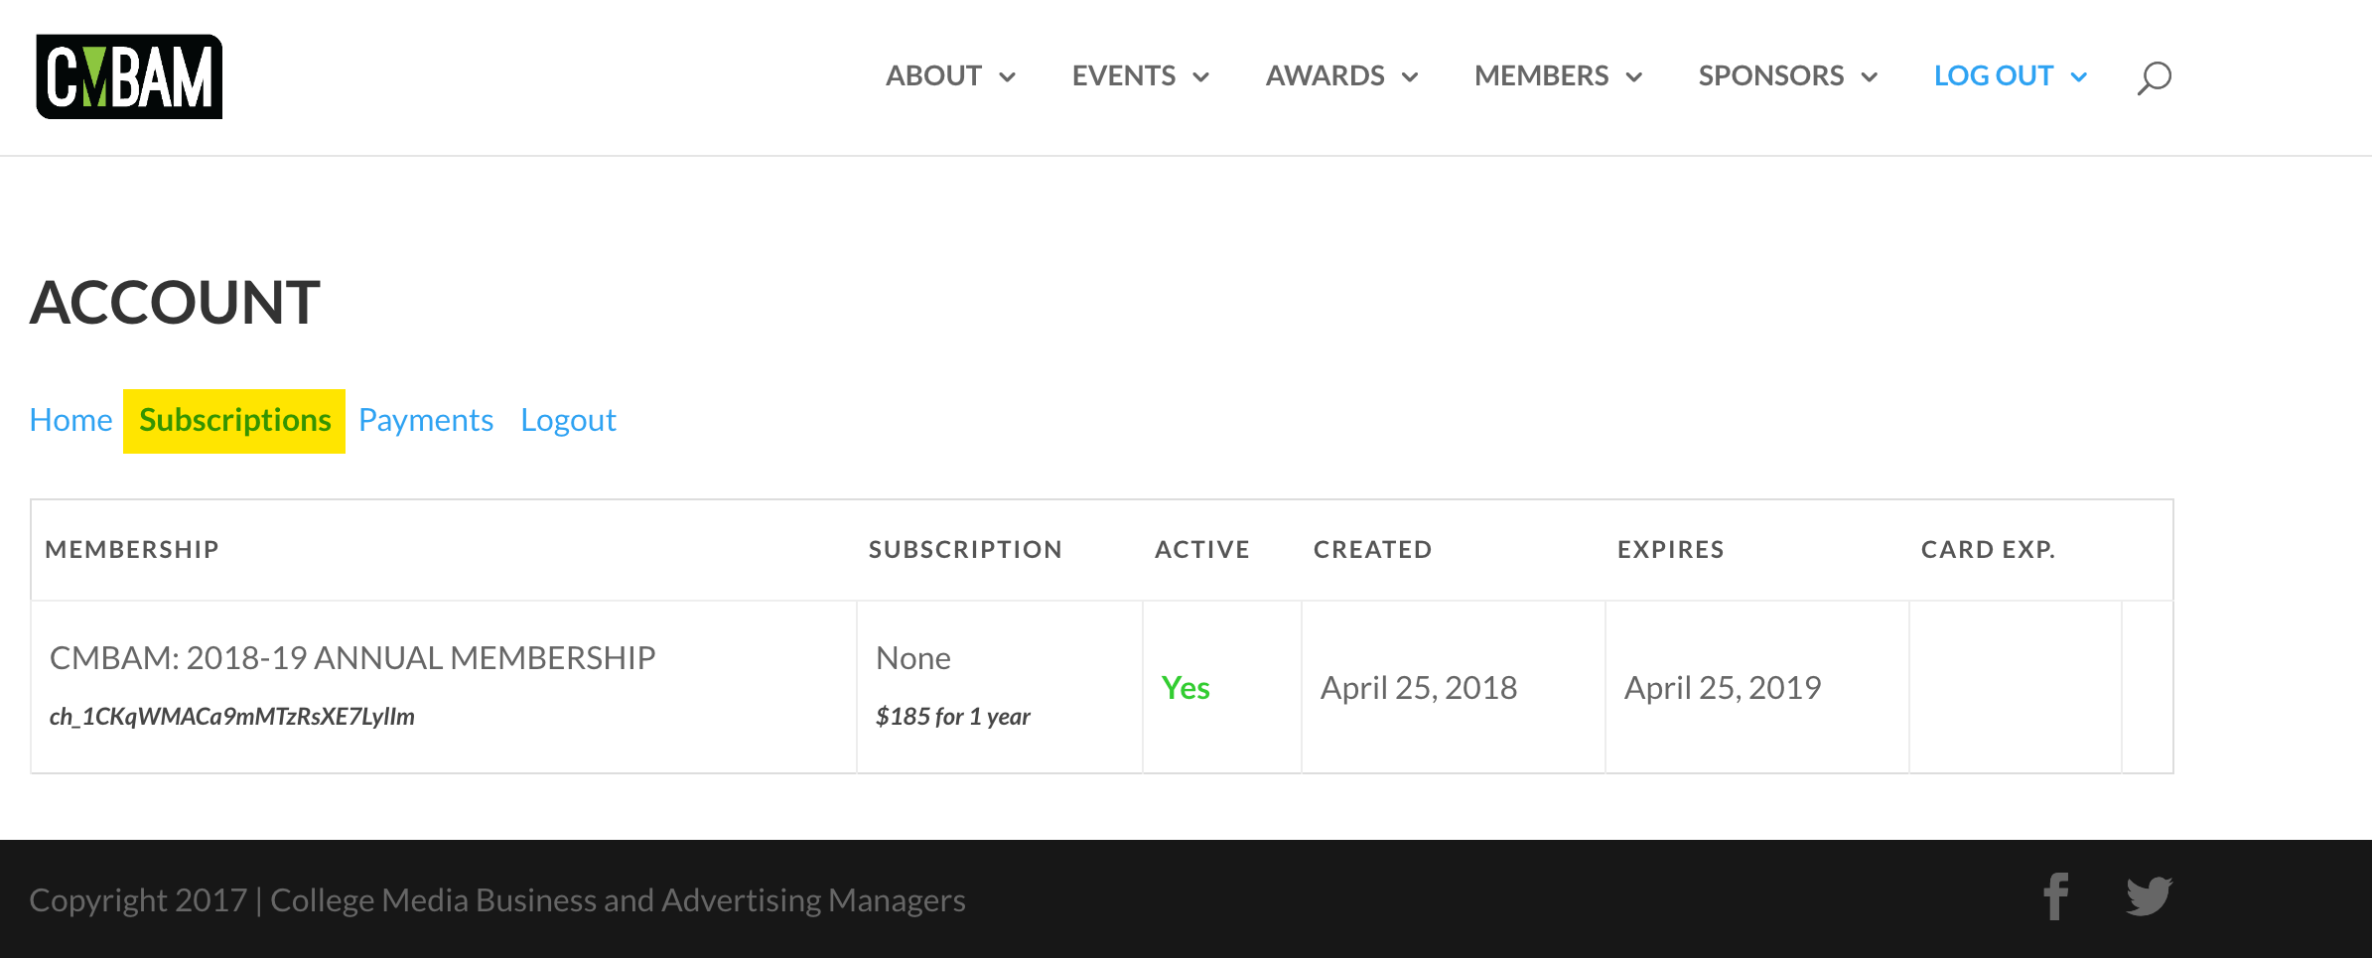The height and width of the screenshot is (958, 2372).
Task: Click CMBAM: 2018-19 ANNUAL MEMBERSHIP text
Action: point(352,658)
